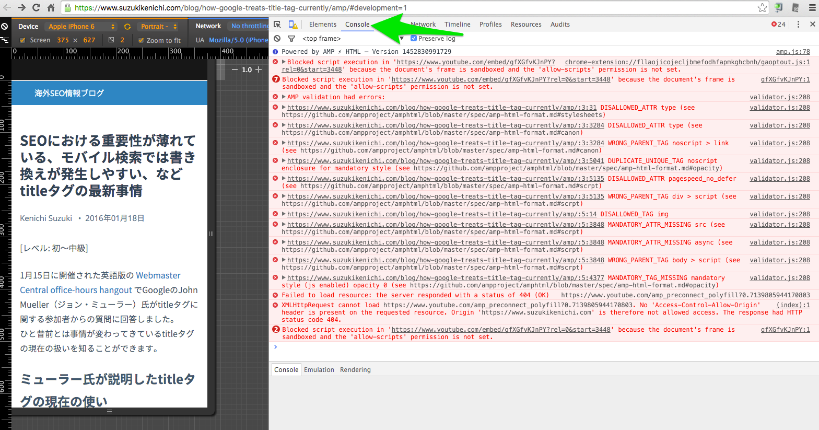Screen dimensions: 819x430
Task: Open the Rendering drawer tab
Action: click(355, 369)
